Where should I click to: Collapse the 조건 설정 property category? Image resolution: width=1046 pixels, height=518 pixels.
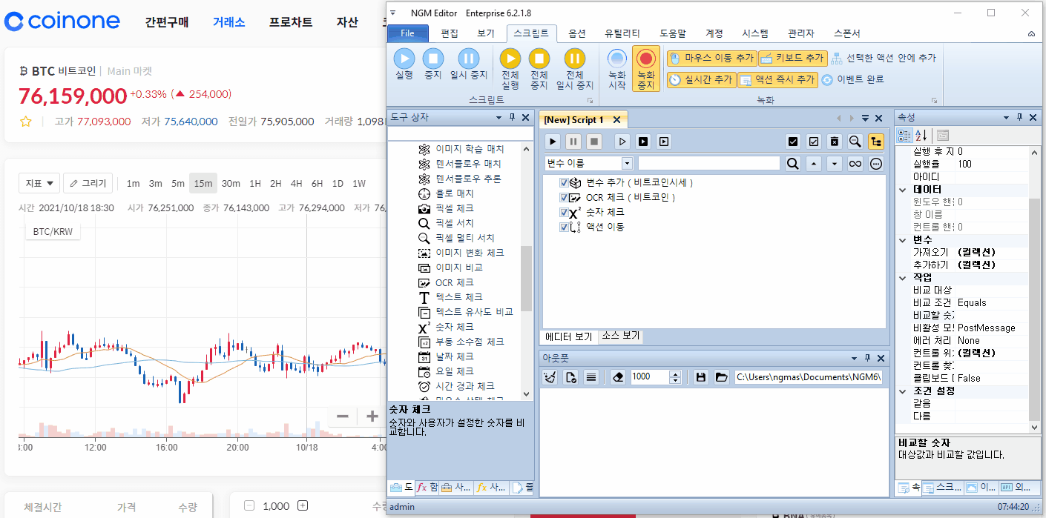coord(903,391)
